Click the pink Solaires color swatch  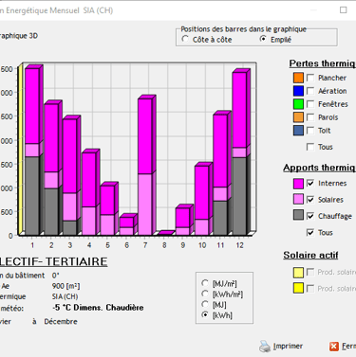click(x=298, y=200)
